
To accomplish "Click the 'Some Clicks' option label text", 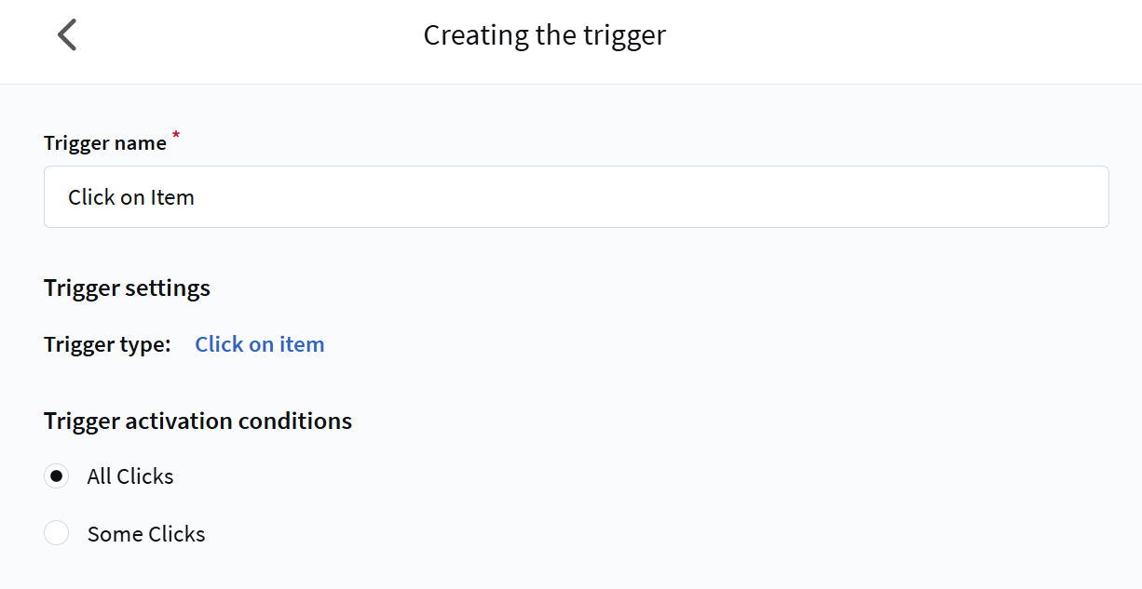I will (x=146, y=534).
